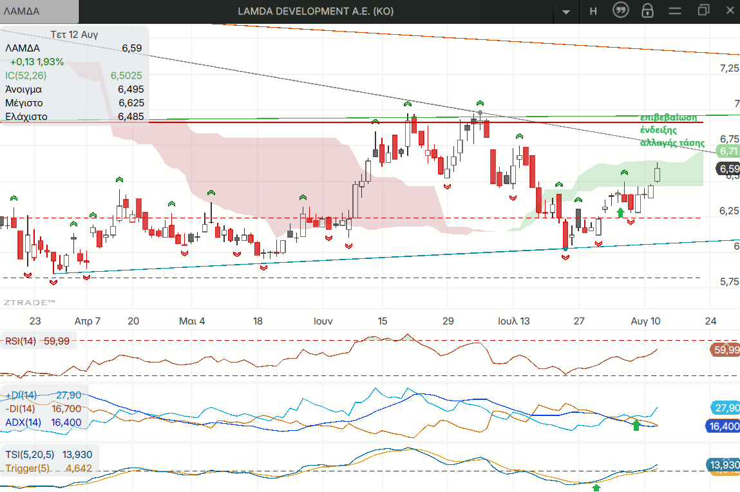Image resolution: width=740 pixels, height=492 pixels.
Task: Click the Άνοιγμα 6,495 row
Action: coord(75,89)
